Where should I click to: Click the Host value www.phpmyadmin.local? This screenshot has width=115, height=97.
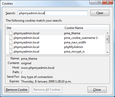(x=38, y=68)
